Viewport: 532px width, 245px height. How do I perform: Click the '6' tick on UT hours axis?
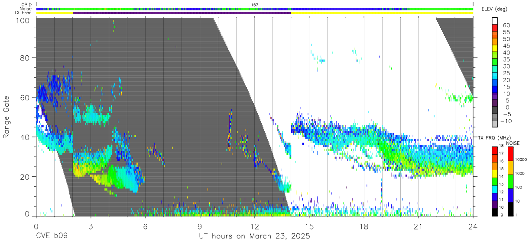(x=145, y=226)
